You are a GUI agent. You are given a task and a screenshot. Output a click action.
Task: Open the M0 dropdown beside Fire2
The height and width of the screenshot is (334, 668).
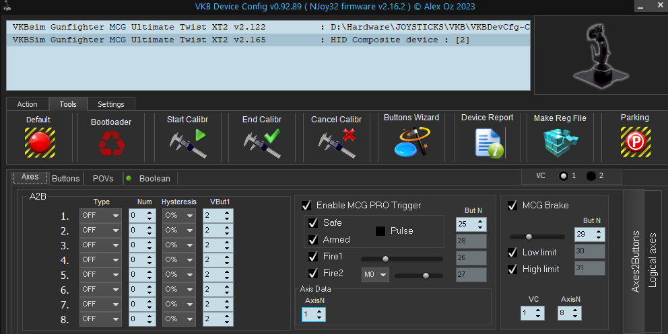click(x=375, y=274)
